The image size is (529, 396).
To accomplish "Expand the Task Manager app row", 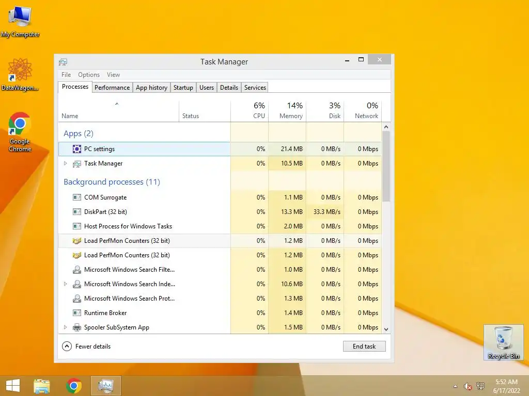I will (x=66, y=163).
